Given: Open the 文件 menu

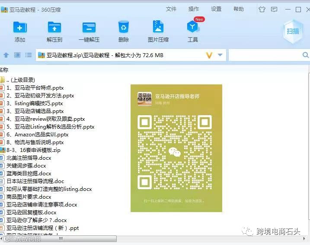Looking at the screenshot, I should click(x=171, y=9).
